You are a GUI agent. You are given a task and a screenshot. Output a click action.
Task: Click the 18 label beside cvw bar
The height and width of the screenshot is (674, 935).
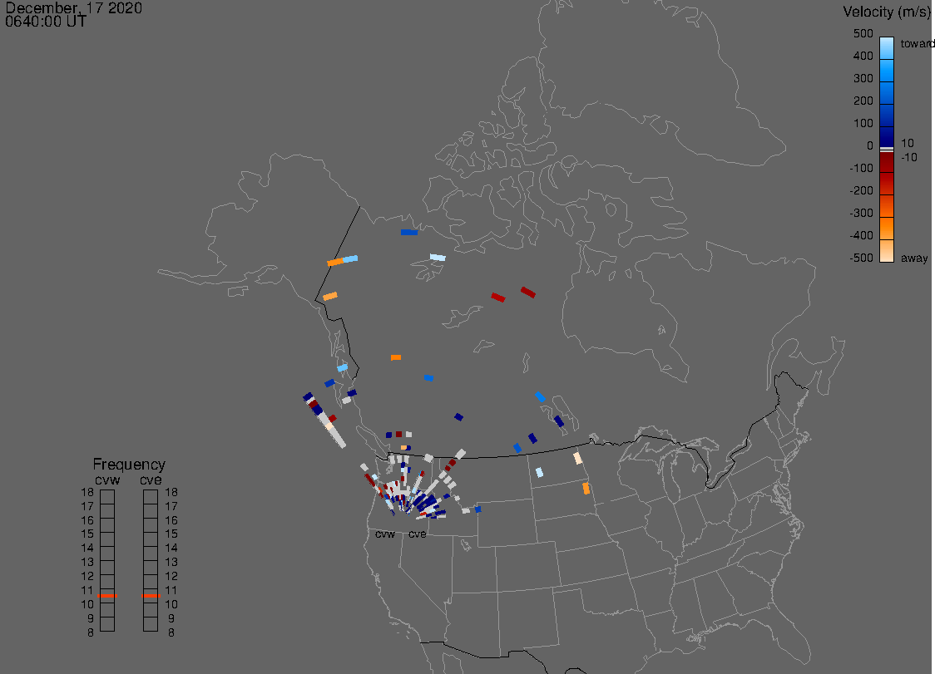(87, 492)
